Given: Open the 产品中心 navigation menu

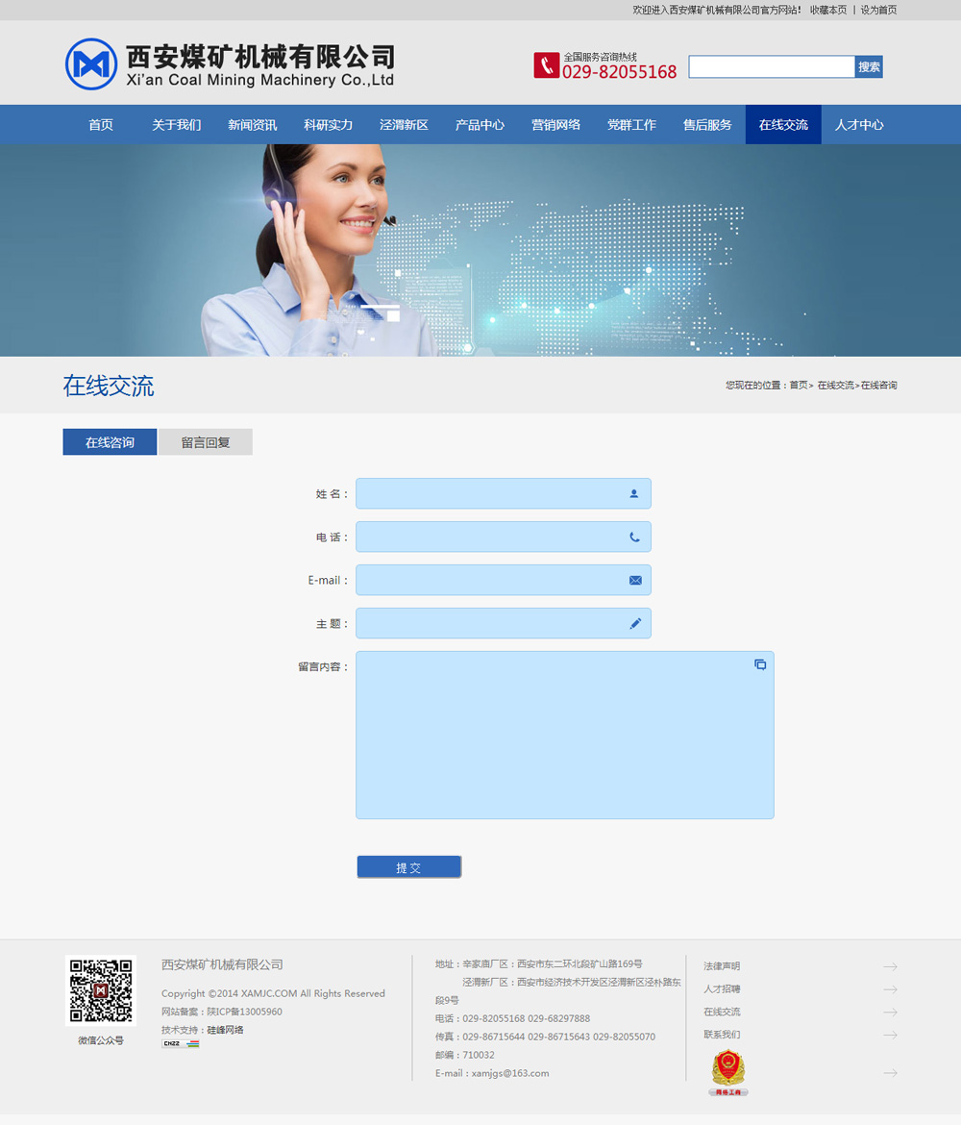Looking at the screenshot, I should pos(480,125).
